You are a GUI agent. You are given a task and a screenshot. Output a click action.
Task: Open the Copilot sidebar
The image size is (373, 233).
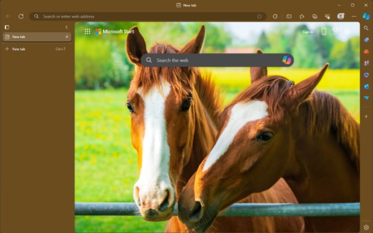366,16
